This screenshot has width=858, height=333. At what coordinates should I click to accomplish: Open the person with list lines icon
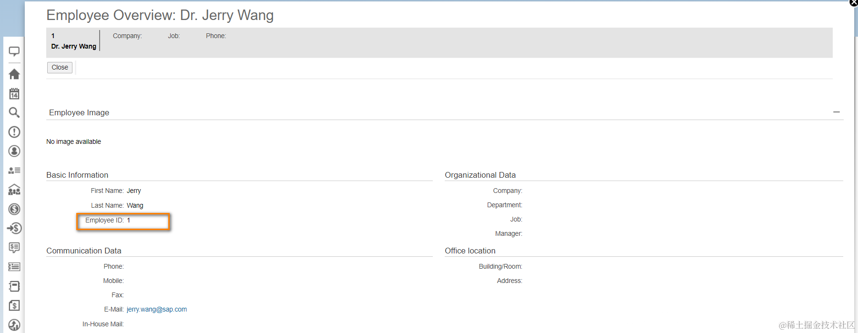click(14, 170)
